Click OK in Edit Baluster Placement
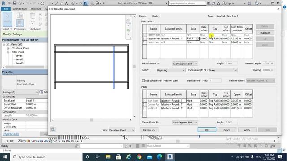This screenshot has height=161, width=287. 207,130
